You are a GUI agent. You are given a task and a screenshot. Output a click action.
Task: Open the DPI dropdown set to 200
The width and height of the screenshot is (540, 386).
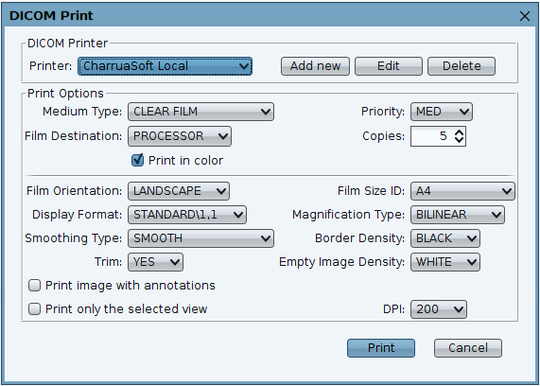pos(439,309)
